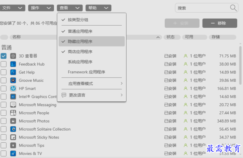Click the 166.81 MB storage value
243x158 pixels.
pyautogui.click(x=226, y=89)
